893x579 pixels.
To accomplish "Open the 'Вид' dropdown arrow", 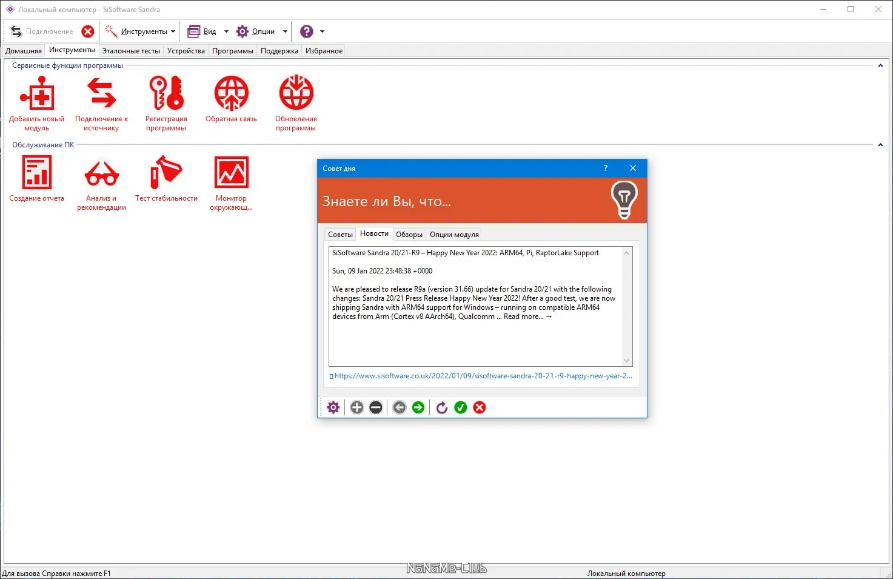I will (227, 31).
